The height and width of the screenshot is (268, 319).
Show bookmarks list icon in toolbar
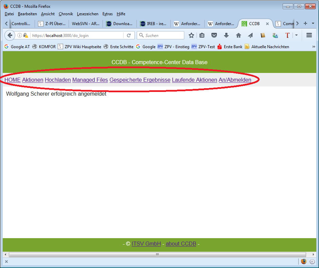click(202, 35)
